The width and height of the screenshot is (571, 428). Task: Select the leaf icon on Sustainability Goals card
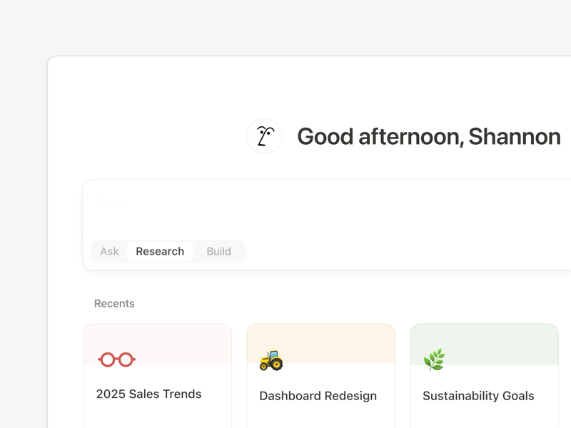pyautogui.click(x=435, y=359)
